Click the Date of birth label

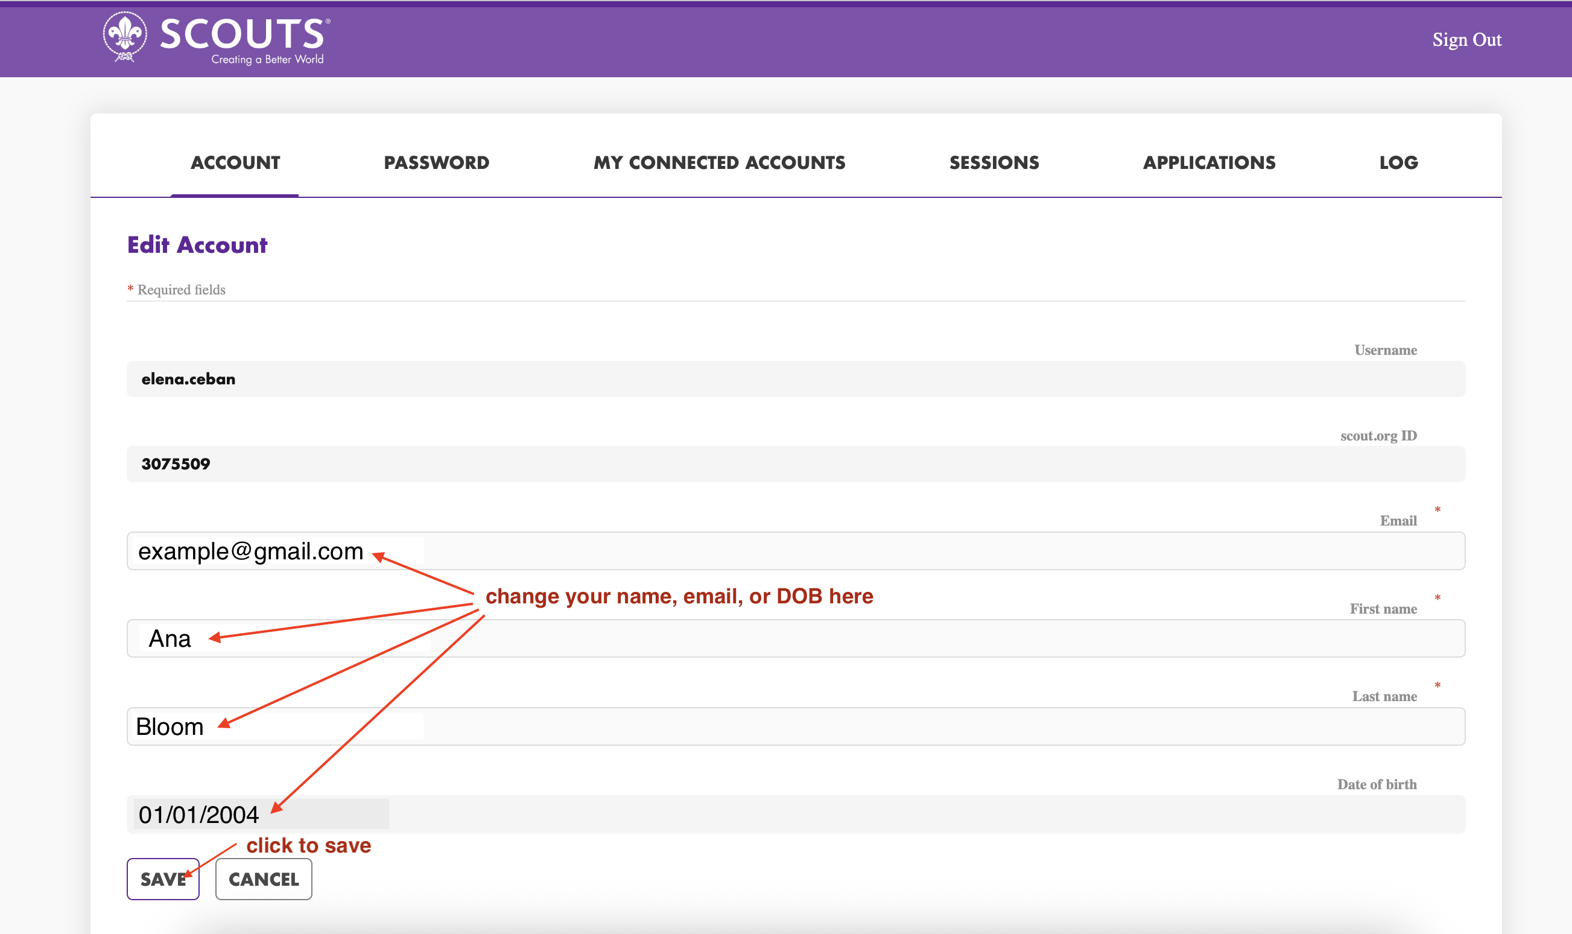click(x=1377, y=784)
